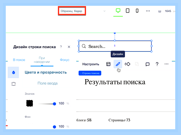Click the Страницы: 73 tab
Screen dimensions: 181x135
coord(119,120)
